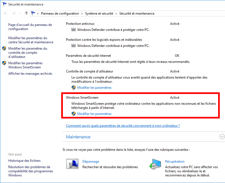Image resolution: width=225 pixels, height=183 pixels.
Task: Open Afficher les messages archivés
Action: [x=30, y=74]
